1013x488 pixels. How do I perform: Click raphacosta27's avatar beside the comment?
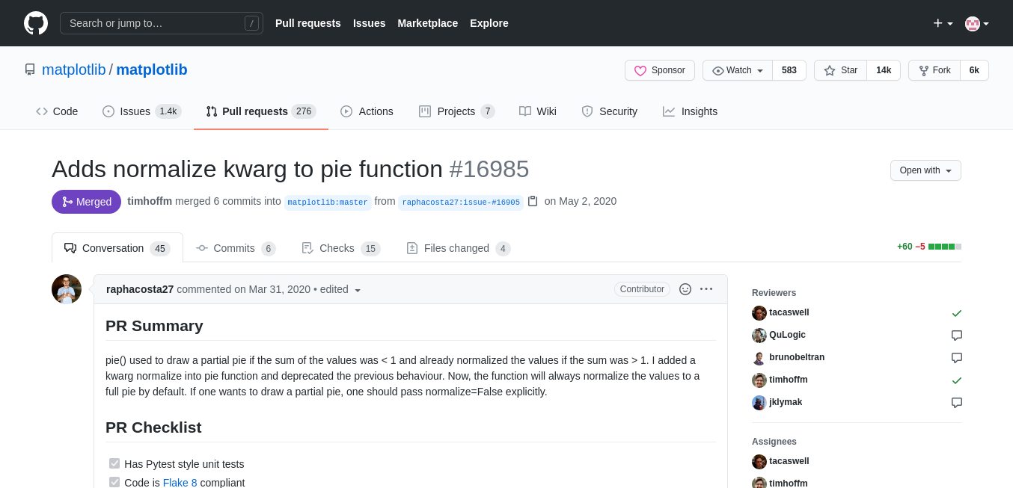[67, 289]
